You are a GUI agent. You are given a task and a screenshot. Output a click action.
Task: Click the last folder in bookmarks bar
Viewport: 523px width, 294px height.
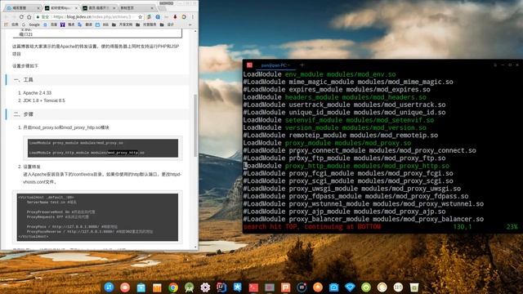coord(167,24)
